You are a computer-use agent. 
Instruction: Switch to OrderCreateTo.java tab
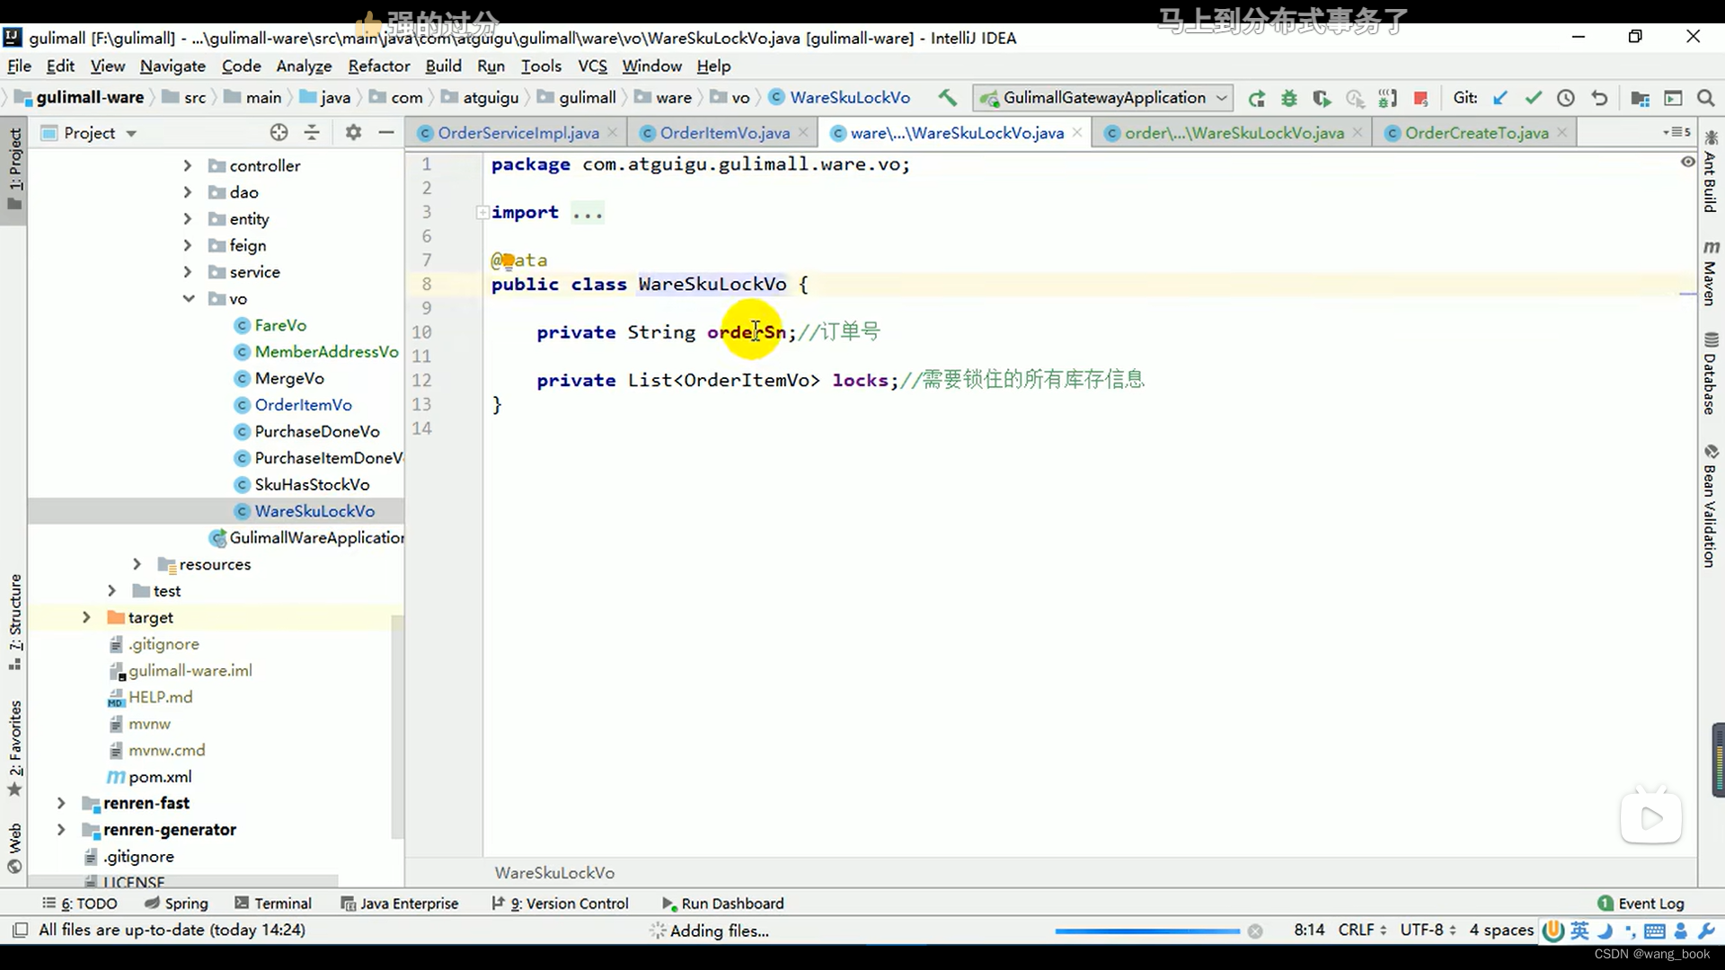(x=1477, y=133)
